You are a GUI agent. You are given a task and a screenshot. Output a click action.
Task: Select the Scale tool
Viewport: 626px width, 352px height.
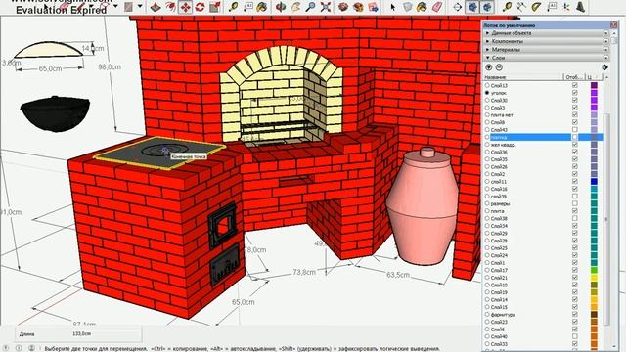tap(215, 7)
